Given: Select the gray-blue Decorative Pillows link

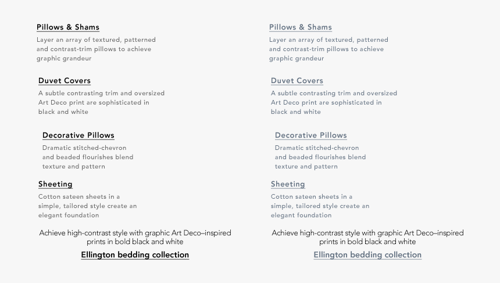Looking at the screenshot, I should point(311,135).
